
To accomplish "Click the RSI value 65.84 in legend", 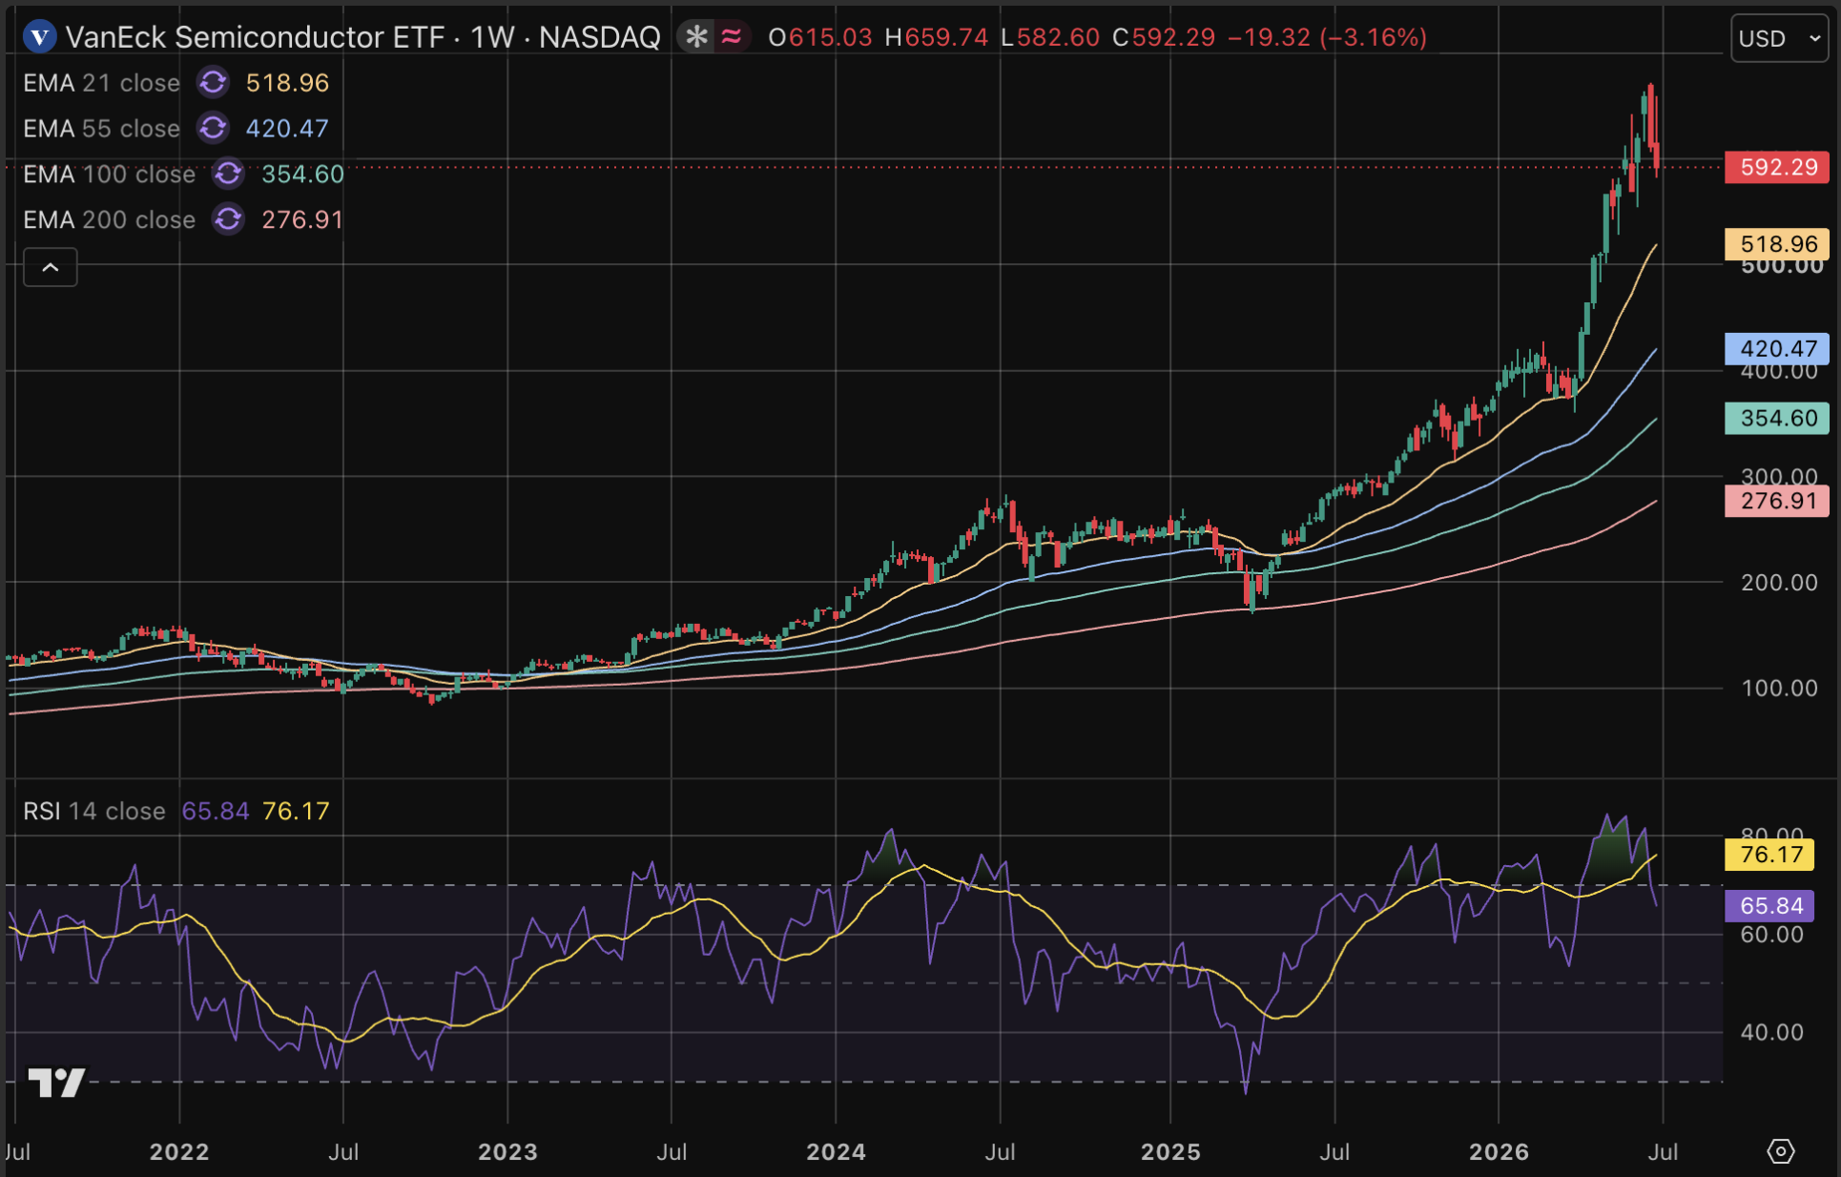I will [x=216, y=811].
